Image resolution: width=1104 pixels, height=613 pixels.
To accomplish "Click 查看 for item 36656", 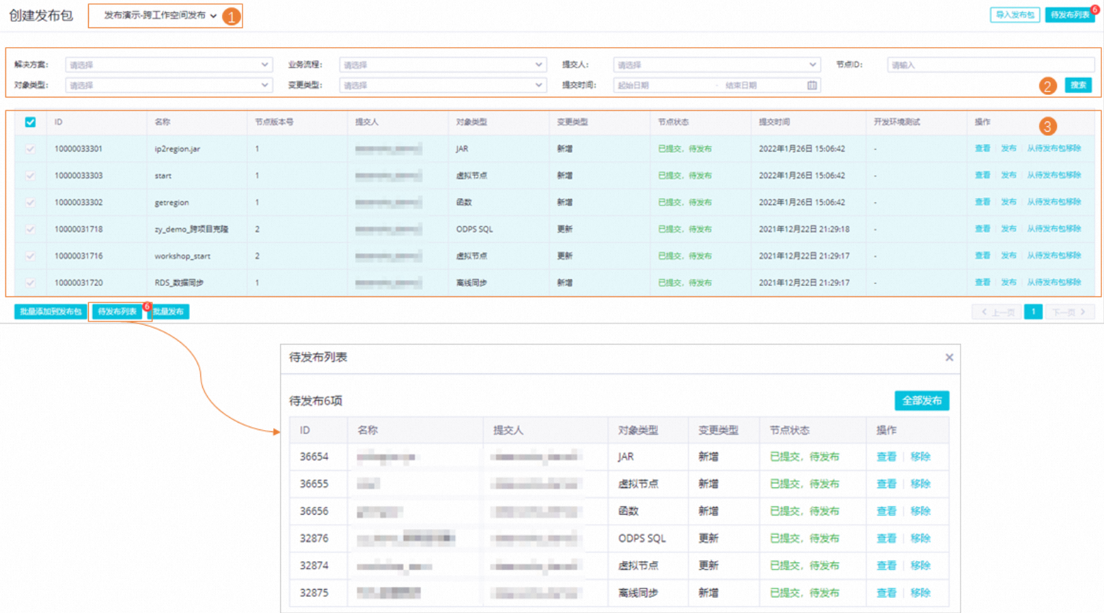I will pyautogui.click(x=886, y=511).
